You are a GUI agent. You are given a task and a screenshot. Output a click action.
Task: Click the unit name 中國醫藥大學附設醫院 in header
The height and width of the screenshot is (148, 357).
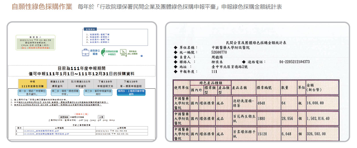pyautogui.click(x=231, y=48)
